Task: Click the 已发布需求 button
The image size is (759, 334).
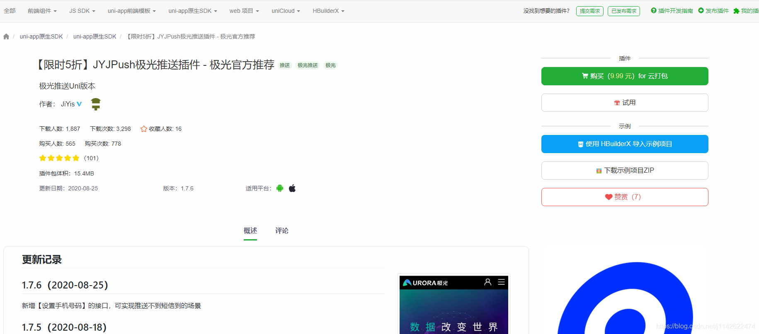Action: point(624,11)
